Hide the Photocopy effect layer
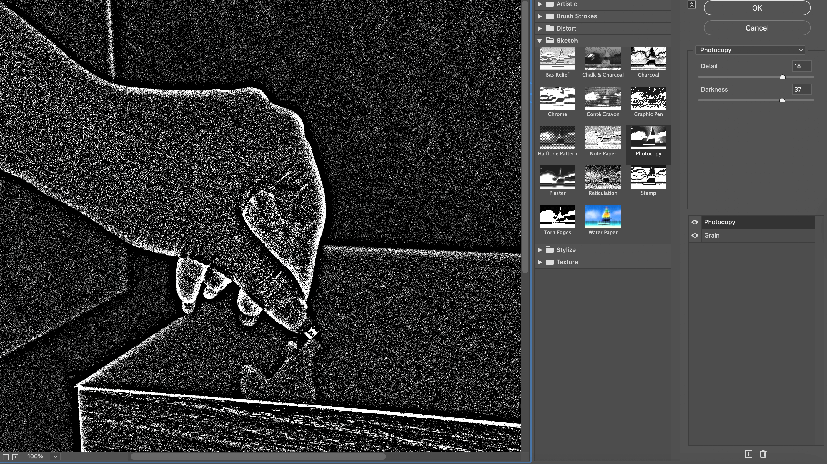Screen dimensions: 827x464 (x=695, y=222)
